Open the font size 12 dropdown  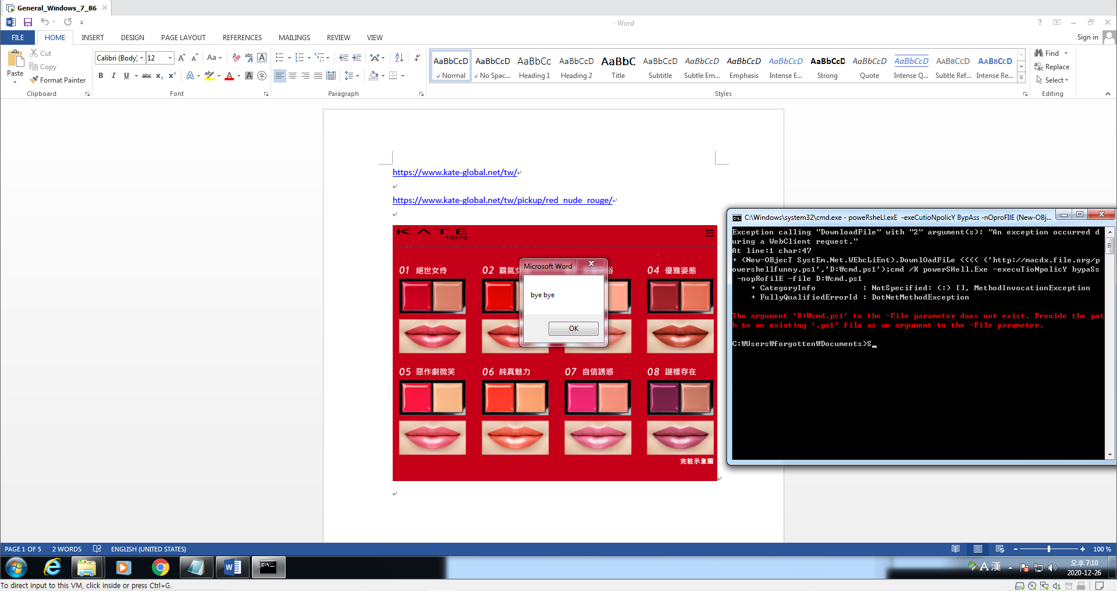(x=170, y=58)
